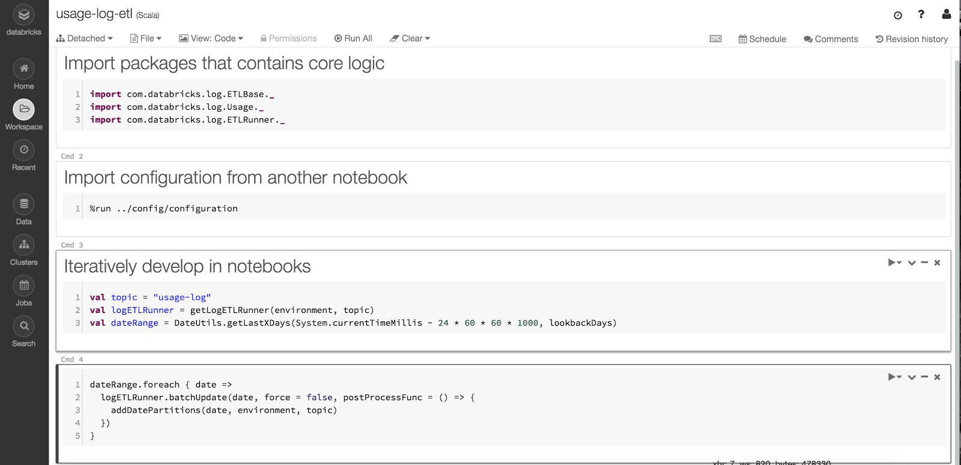Delete the Cmd 4 cell with X icon

point(937,377)
